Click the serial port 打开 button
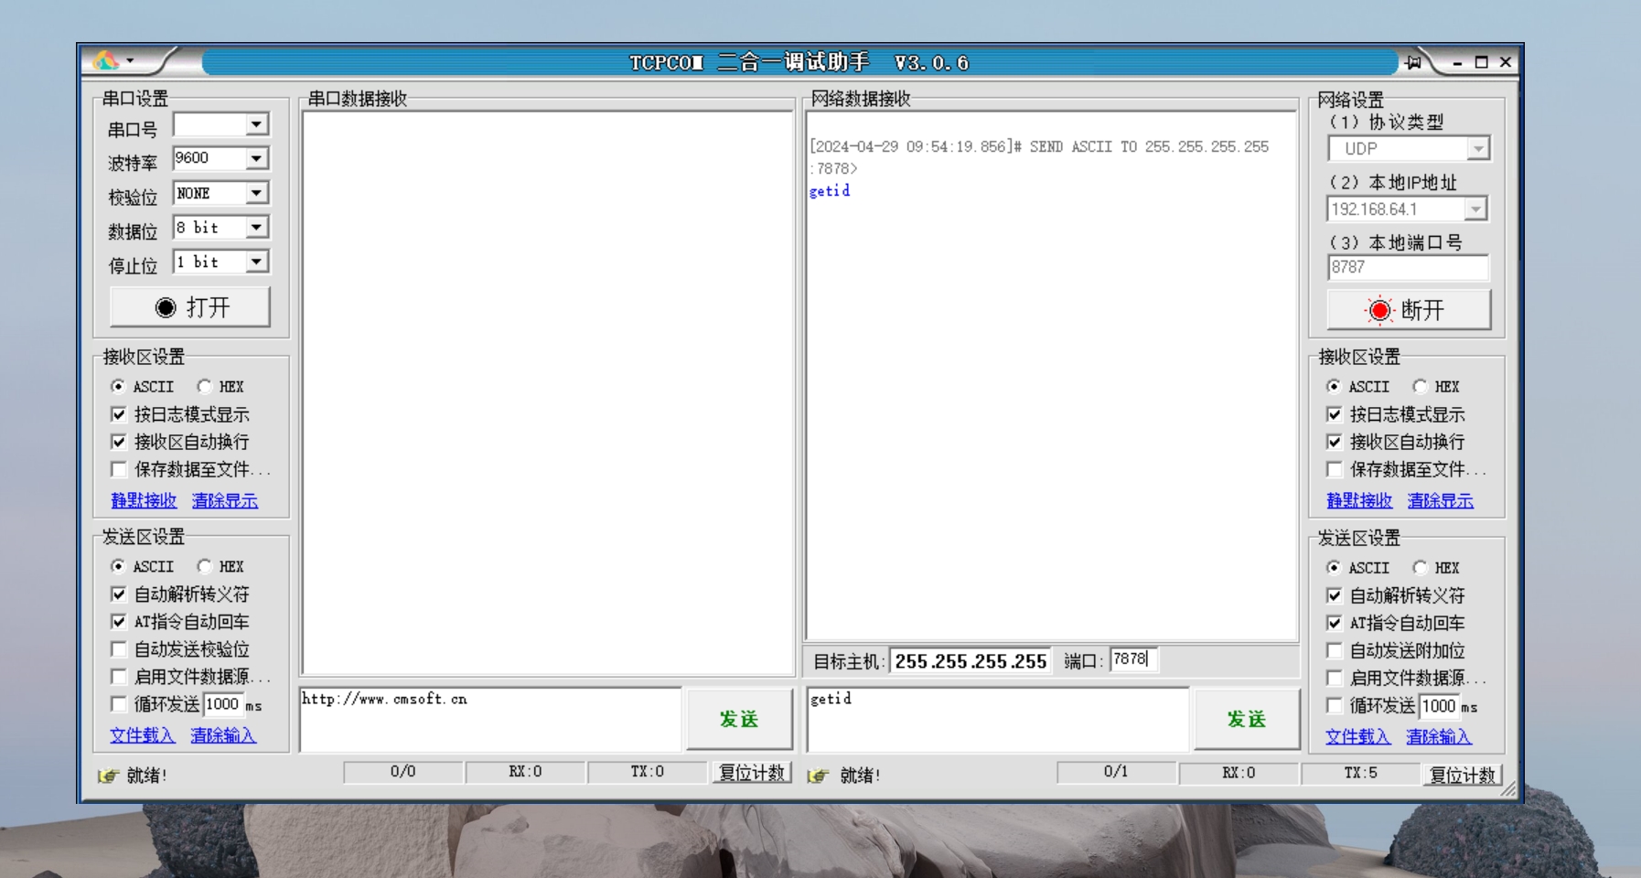This screenshot has height=878, width=1641. (190, 307)
